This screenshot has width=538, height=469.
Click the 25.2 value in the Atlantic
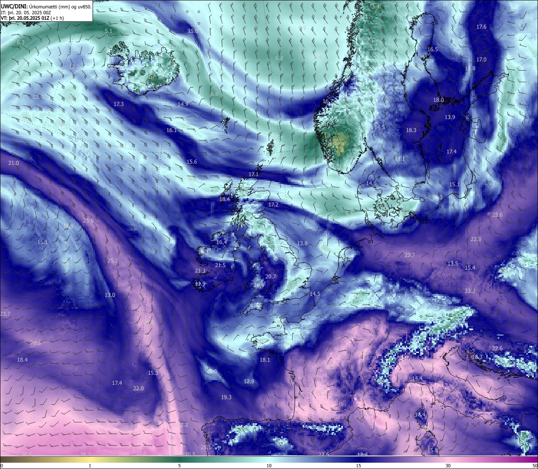(x=113, y=261)
